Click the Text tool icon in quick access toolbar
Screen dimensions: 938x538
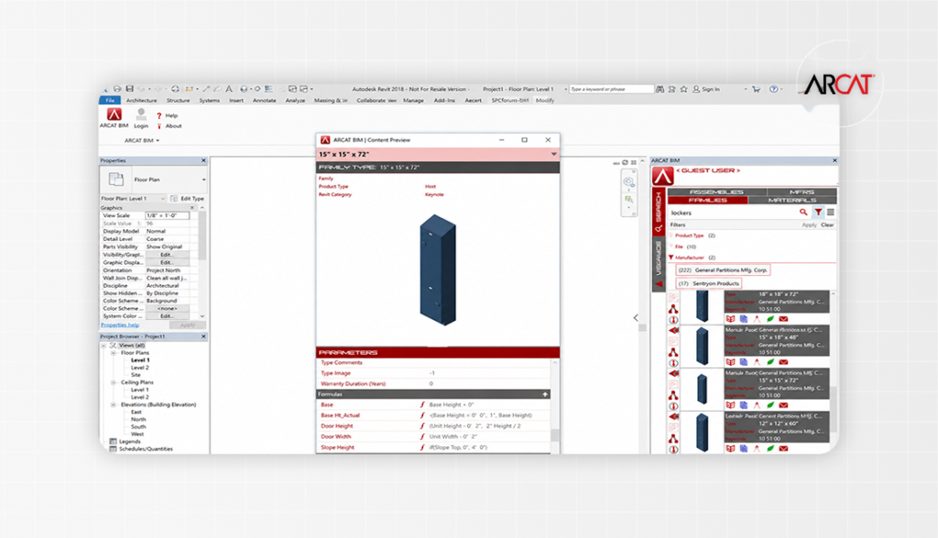point(228,89)
